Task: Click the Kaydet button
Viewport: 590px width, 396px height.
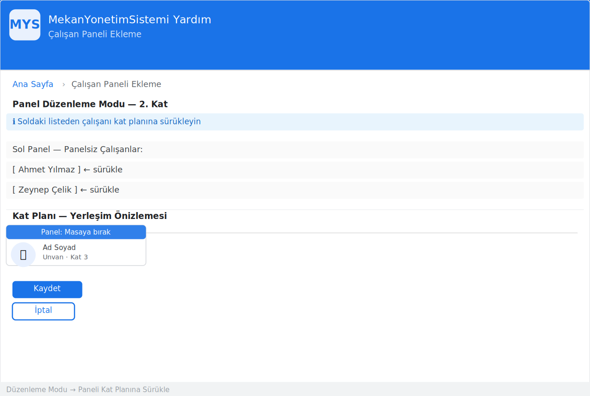Action: (47, 290)
